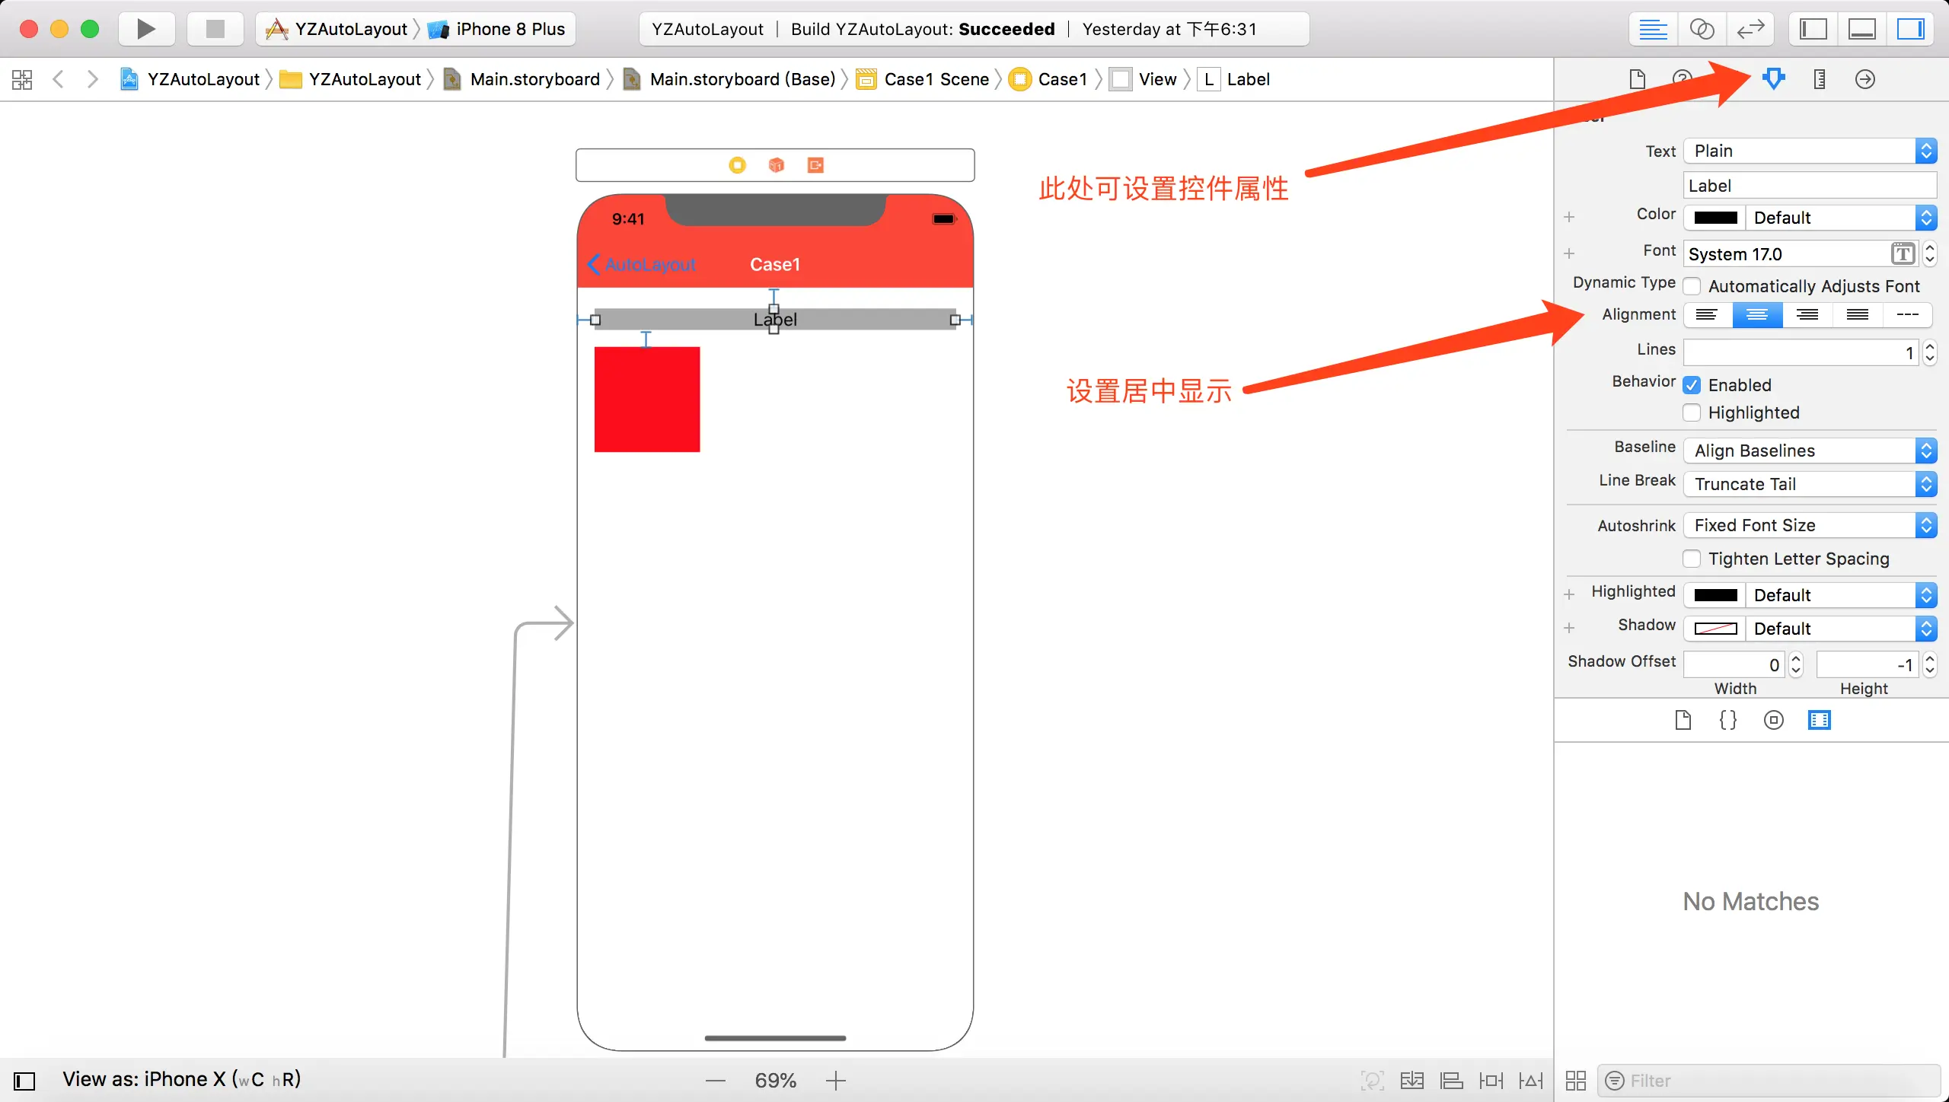Open the Connections inspector
This screenshot has width=1949, height=1102.
pos(1864,79)
